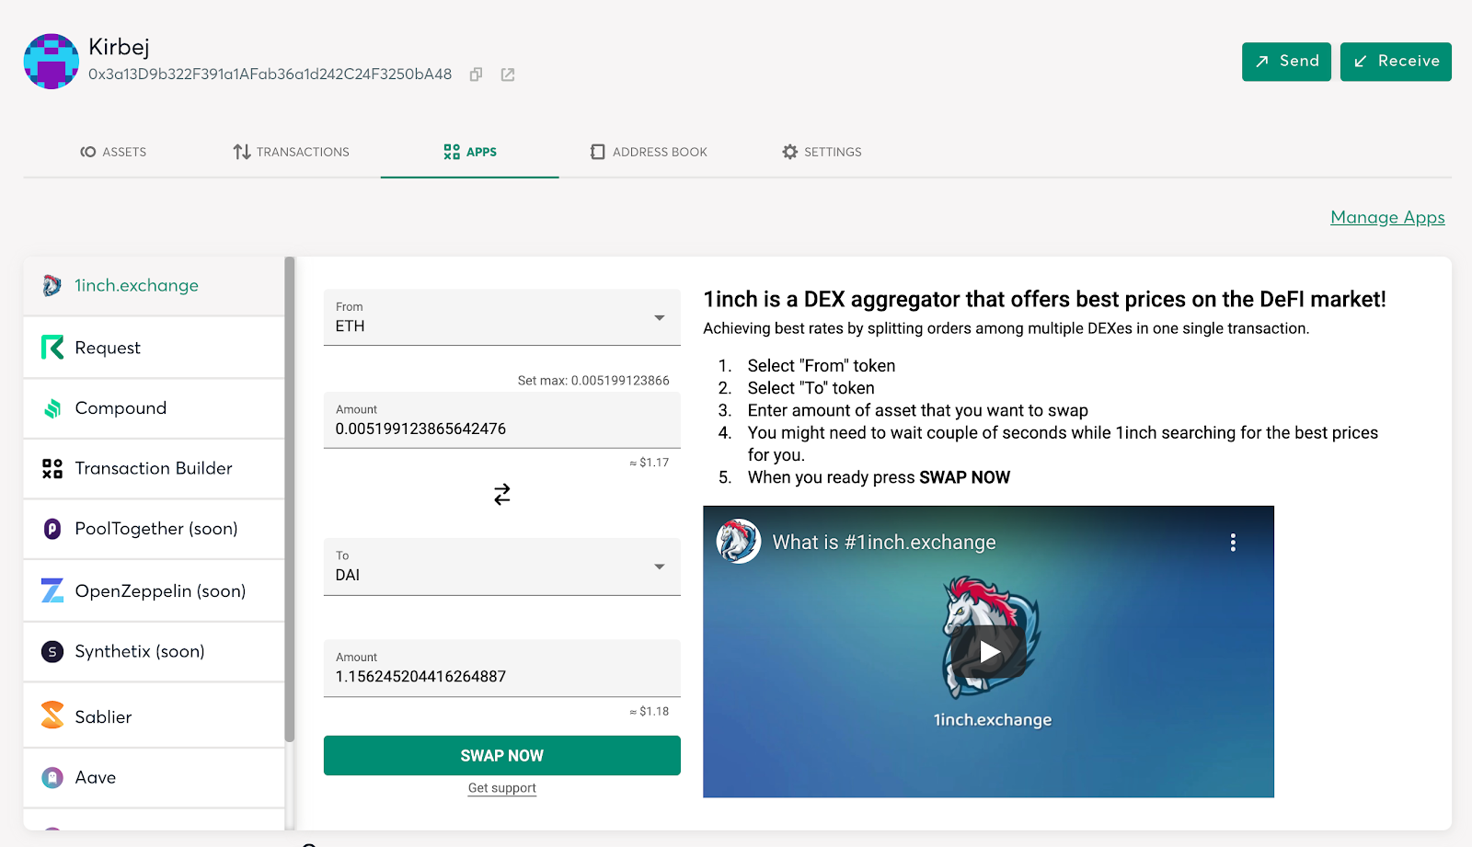Click the 1inch channel logo in video
The image size is (1472, 847).
click(x=739, y=542)
